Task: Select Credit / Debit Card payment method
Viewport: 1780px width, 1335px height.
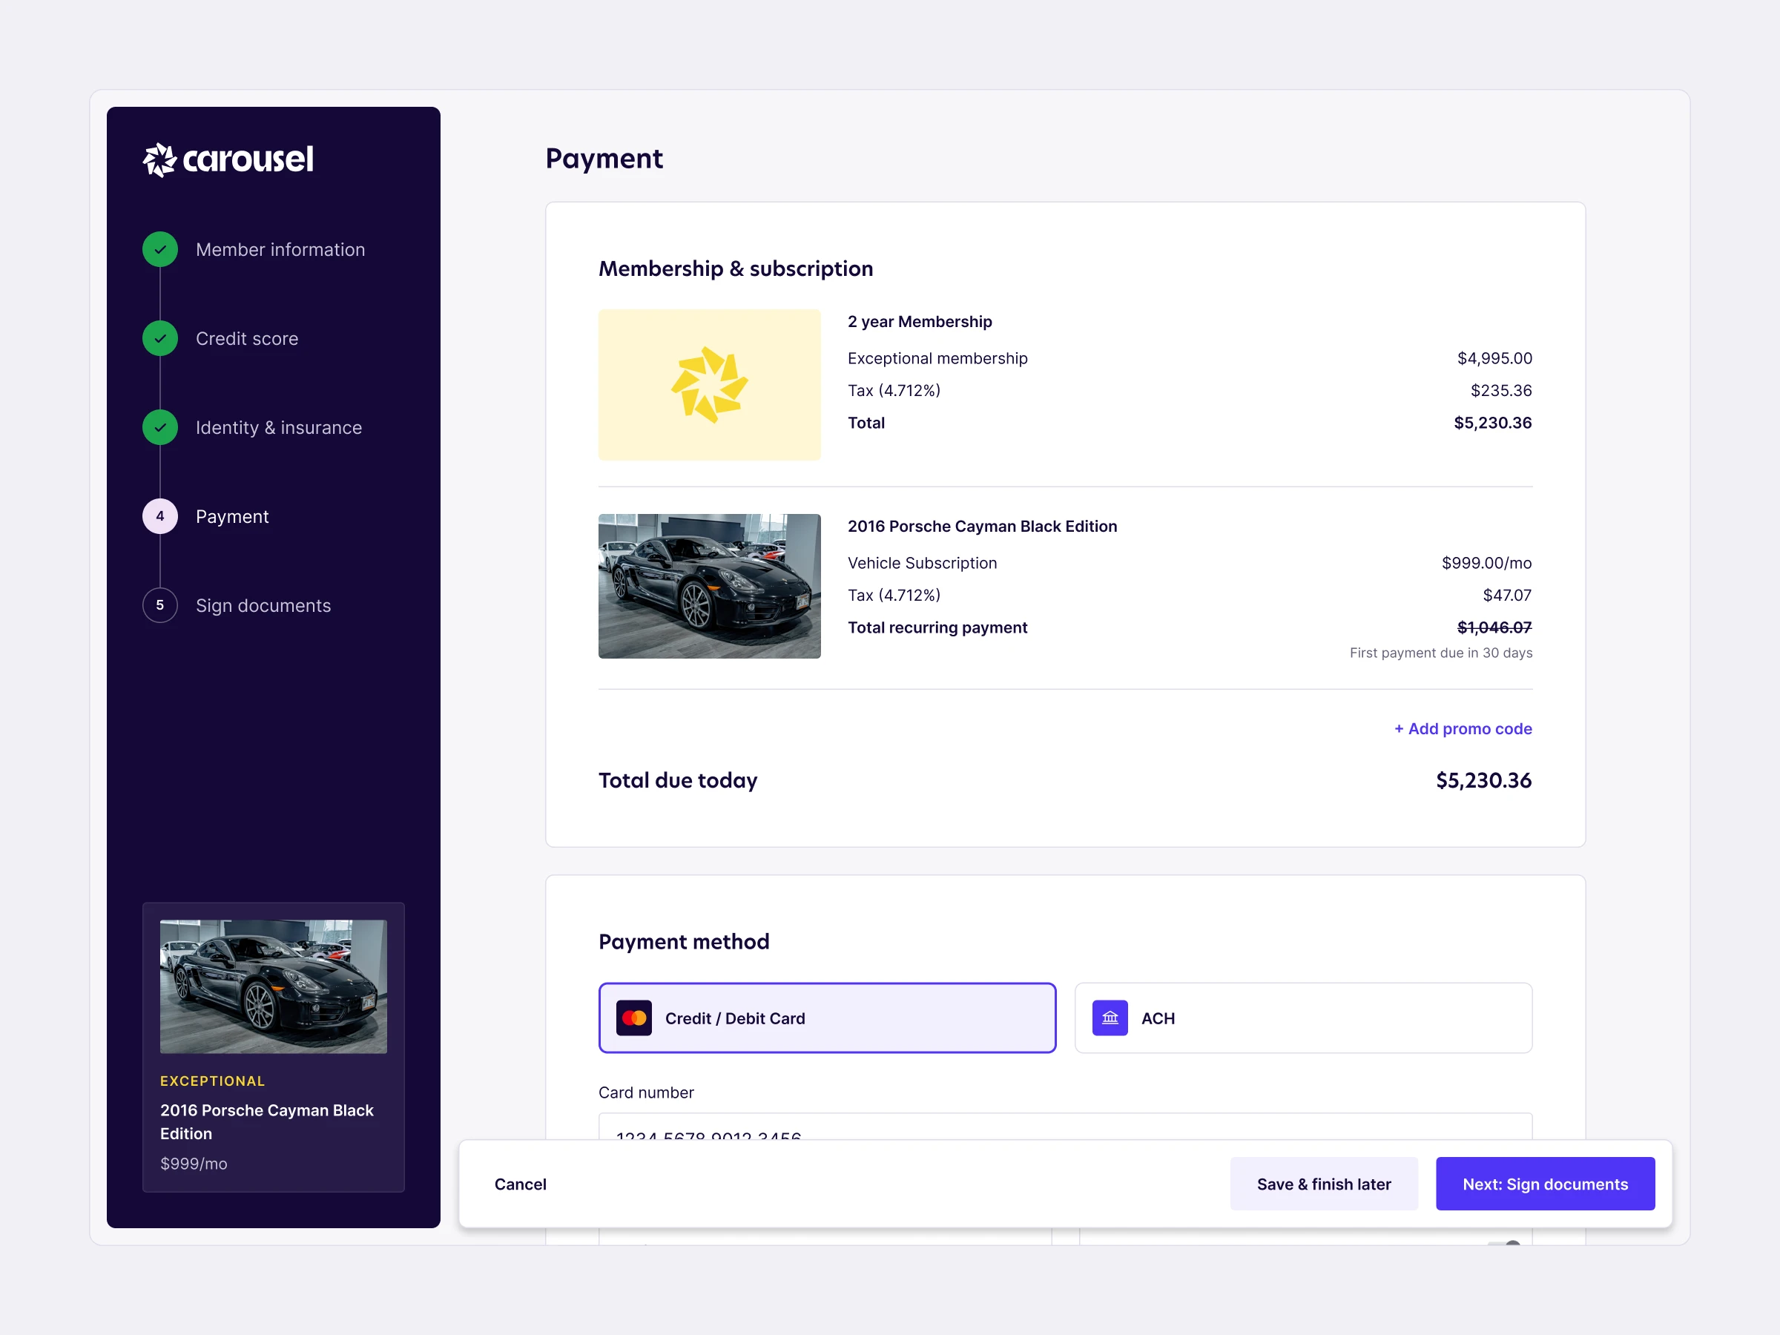Action: pos(827,1018)
